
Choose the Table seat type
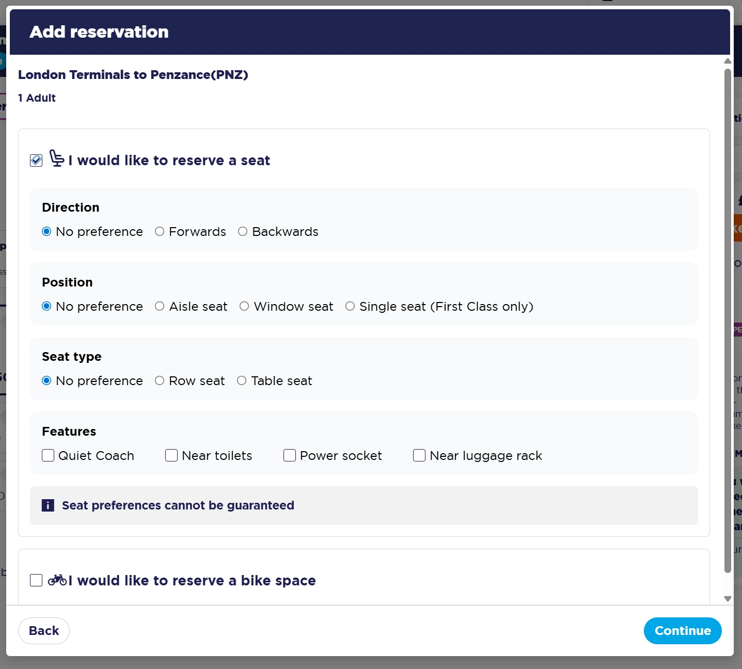click(x=242, y=381)
